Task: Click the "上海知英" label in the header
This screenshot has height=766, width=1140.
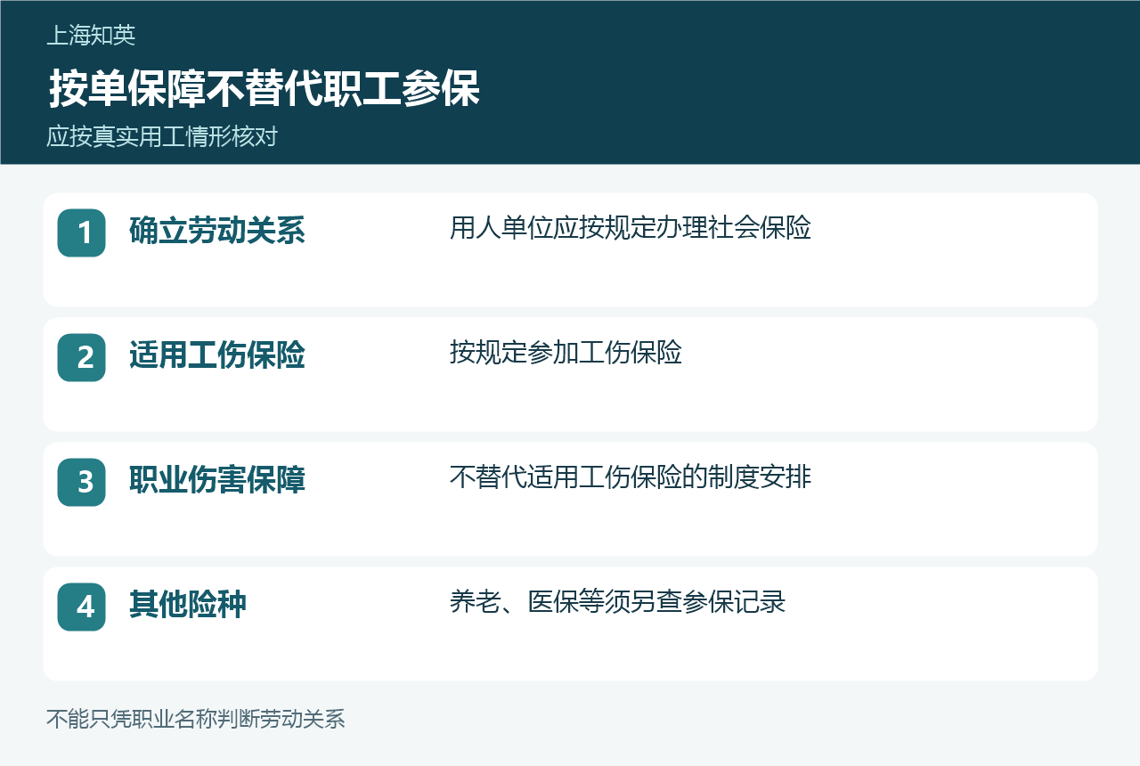Action: pyautogui.click(x=91, y=36)
